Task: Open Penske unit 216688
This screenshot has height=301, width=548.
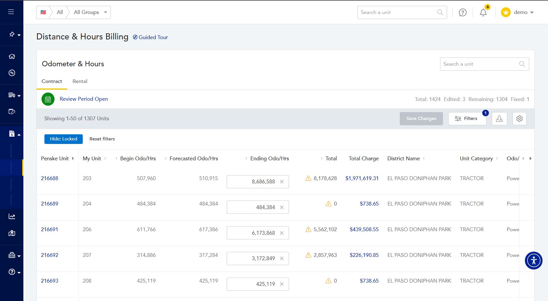Action: (50, 178)
